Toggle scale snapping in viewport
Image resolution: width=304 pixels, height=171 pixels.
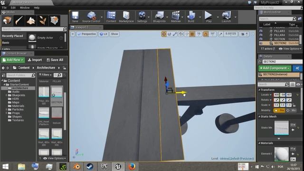(221, 34)
